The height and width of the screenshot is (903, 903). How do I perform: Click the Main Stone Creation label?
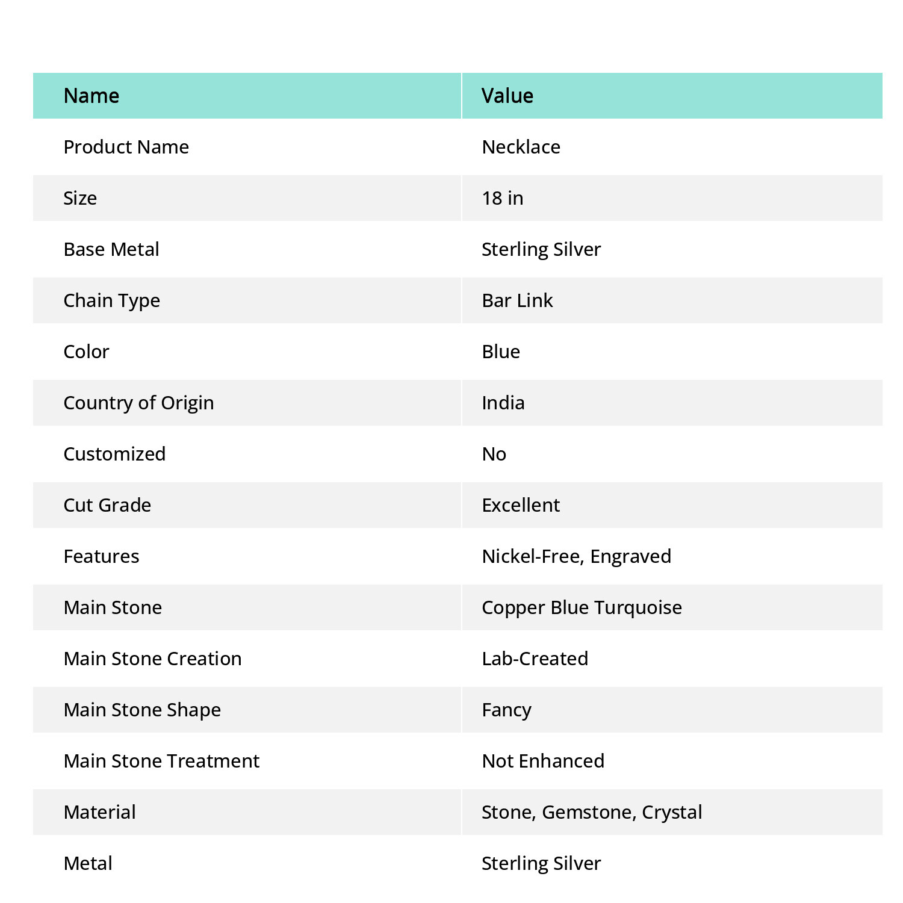152,659
